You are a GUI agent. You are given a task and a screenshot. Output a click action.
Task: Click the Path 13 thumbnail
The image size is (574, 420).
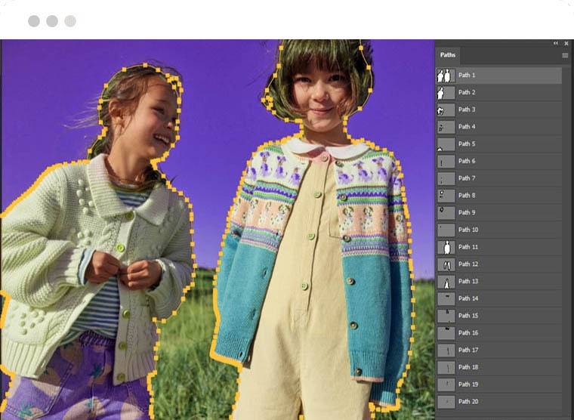446,281
